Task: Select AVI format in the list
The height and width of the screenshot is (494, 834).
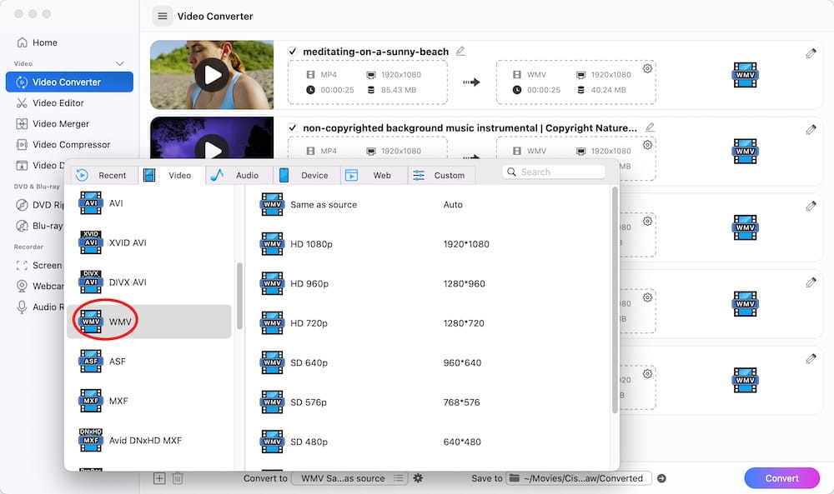Action: [x=149, y=203]
